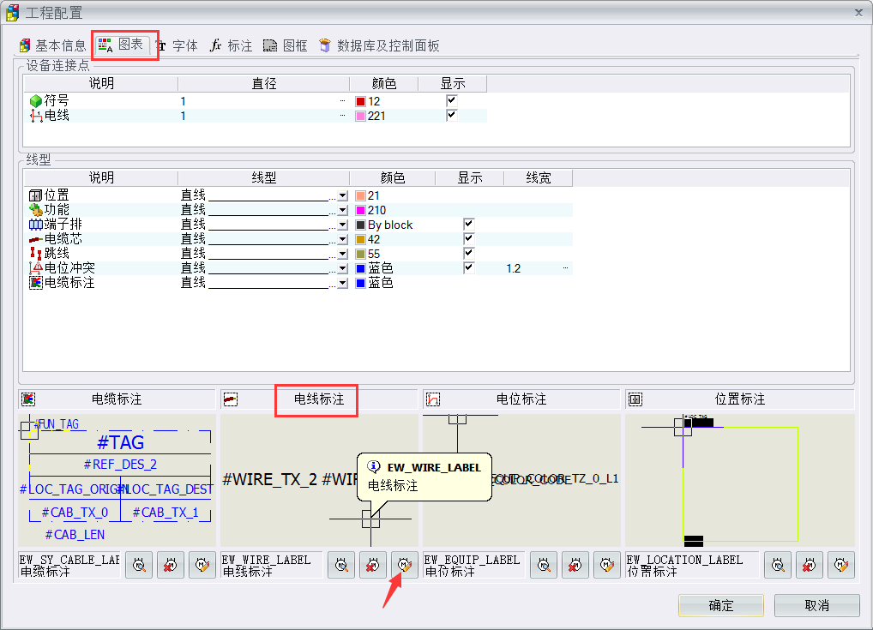873x630 pixels.
Task: Click edit icon for EW_WIRE_LABEL block
Action: (404, 565)
